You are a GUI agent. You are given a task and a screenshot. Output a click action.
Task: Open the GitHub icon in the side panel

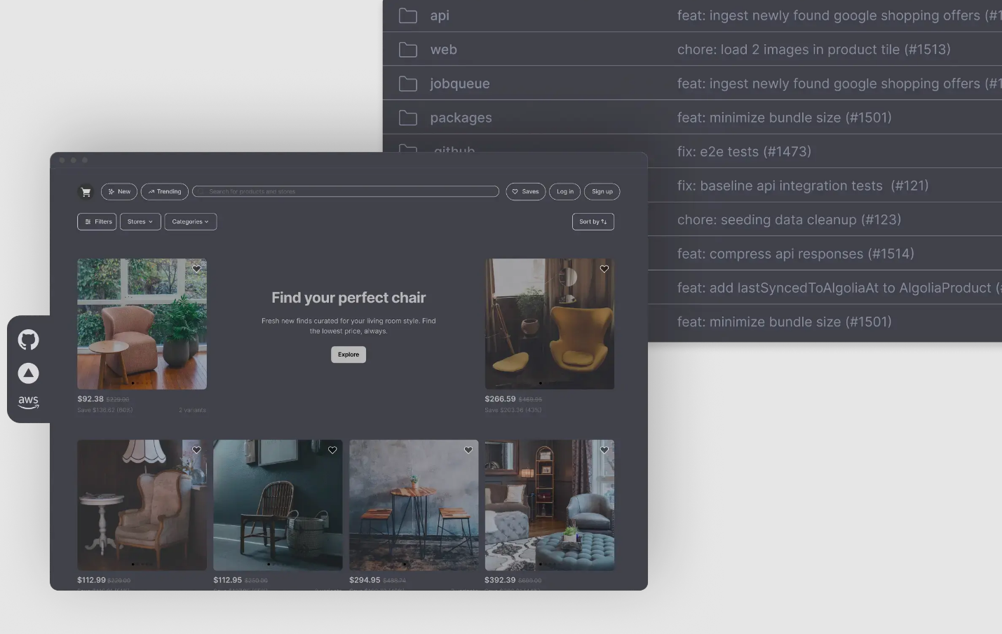28,340
